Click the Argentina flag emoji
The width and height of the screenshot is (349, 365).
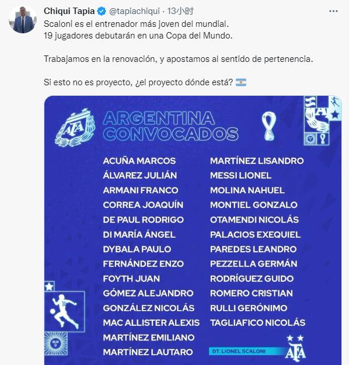click(241, 82)
